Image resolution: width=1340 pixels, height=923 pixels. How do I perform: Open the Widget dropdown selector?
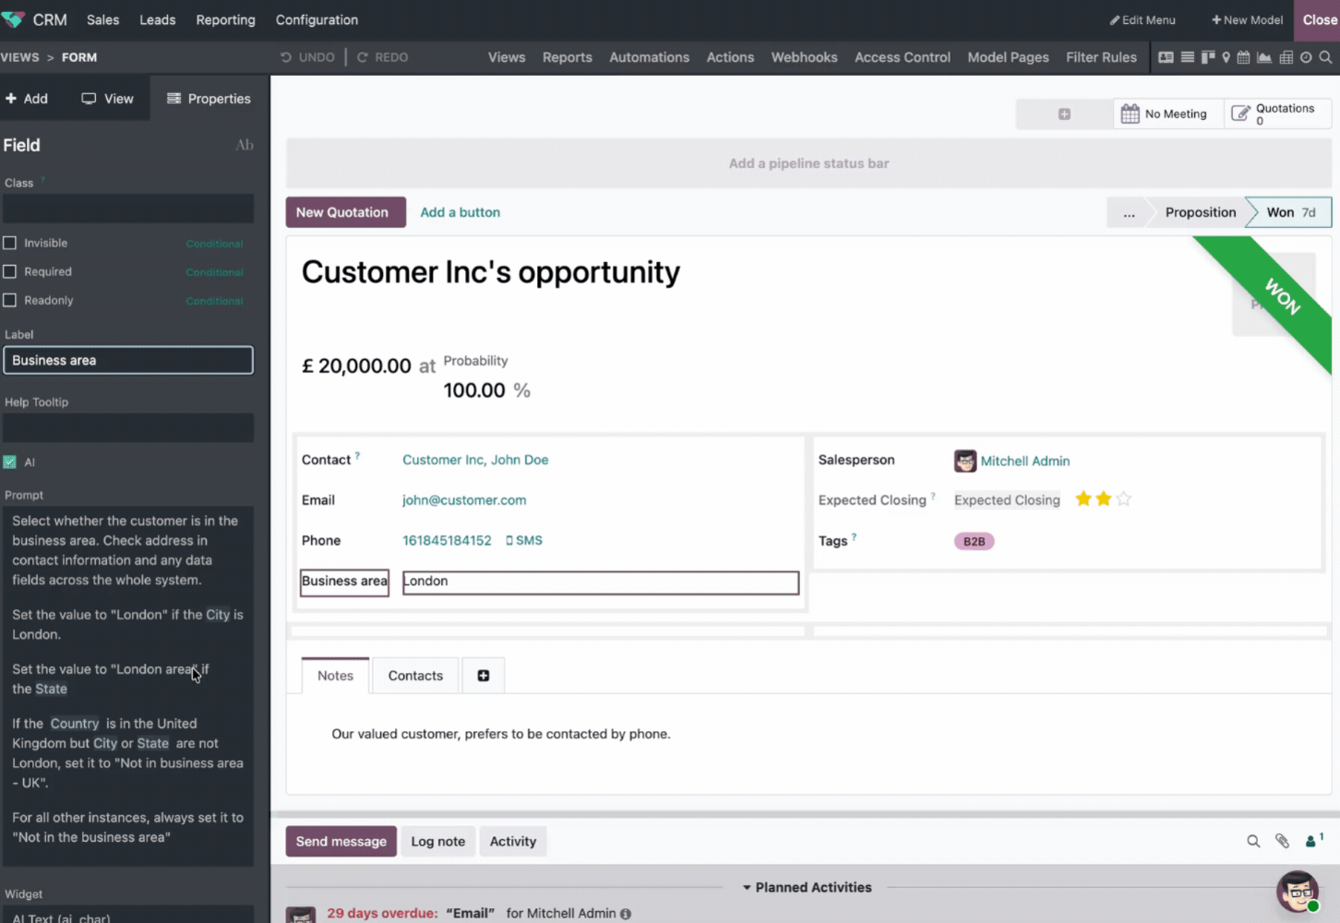(x=127, y=917)
